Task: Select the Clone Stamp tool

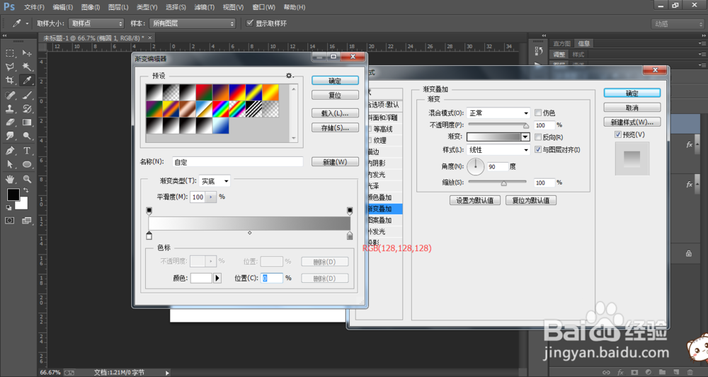Action: pyautogui.click(x=10, y=109)
